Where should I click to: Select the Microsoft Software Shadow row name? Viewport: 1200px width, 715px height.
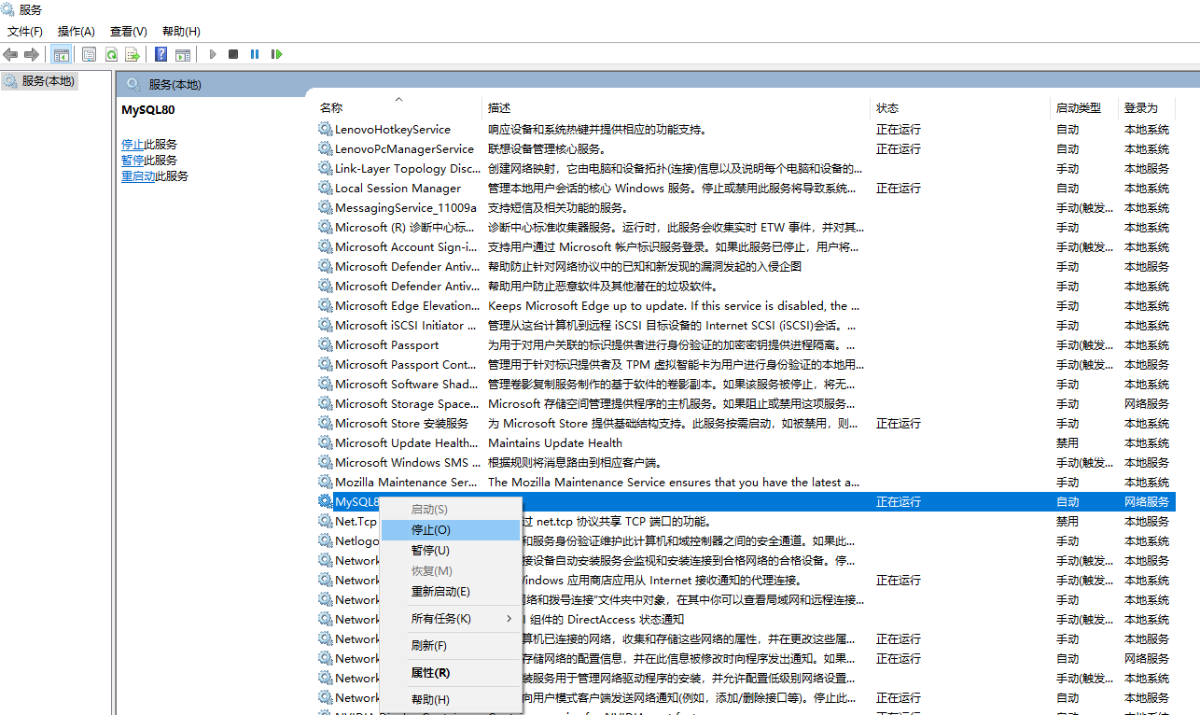click(x=406, y=384)
